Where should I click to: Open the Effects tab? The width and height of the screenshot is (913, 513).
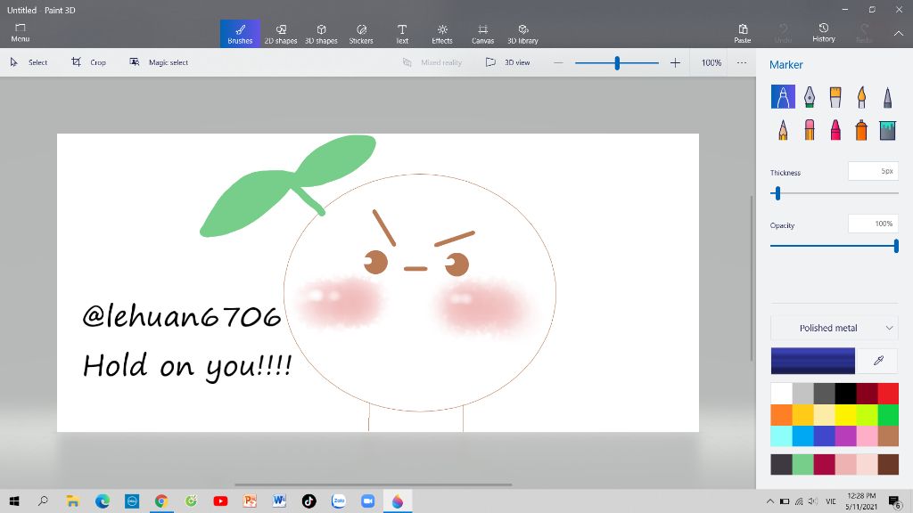coord(442,34)
